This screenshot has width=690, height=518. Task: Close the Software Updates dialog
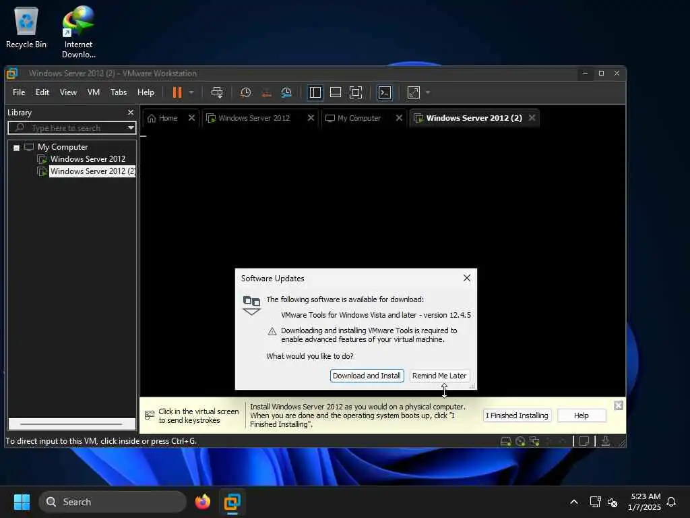[467, 279]
